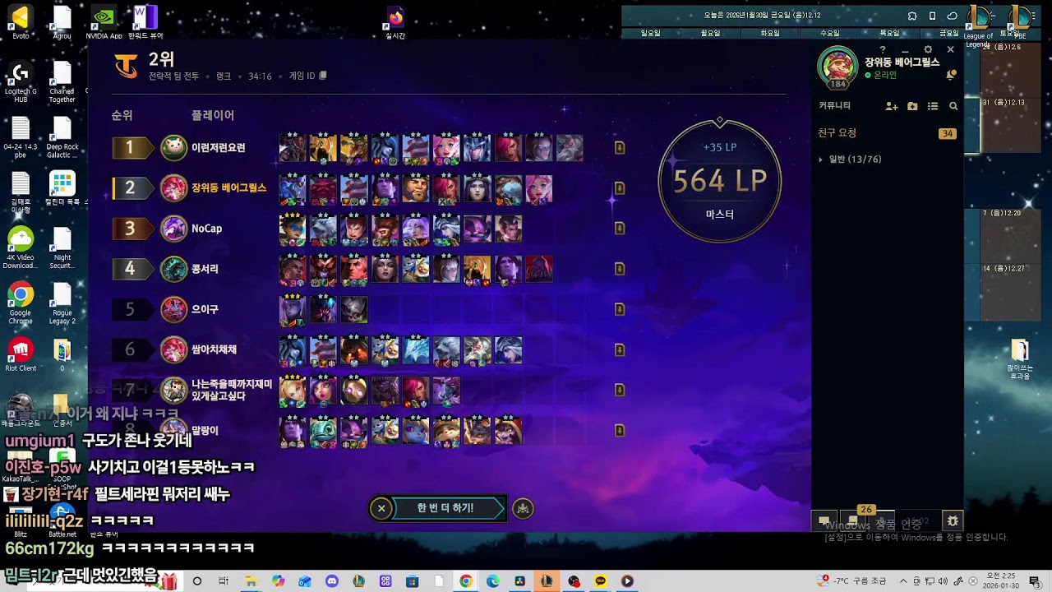Click the player name 으이구

click(x=205, y=309)
